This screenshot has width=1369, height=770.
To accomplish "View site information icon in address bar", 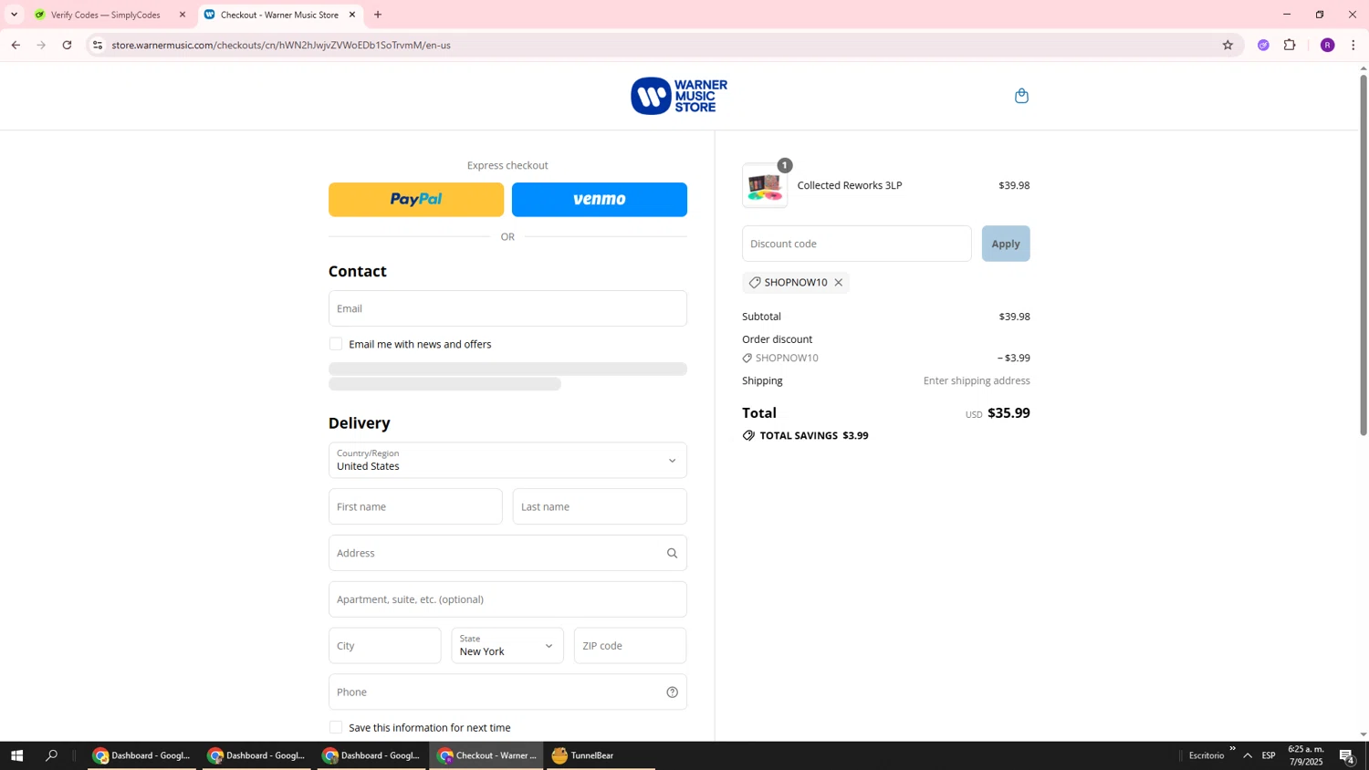I will pyautogui.click(x=98, y=45).
